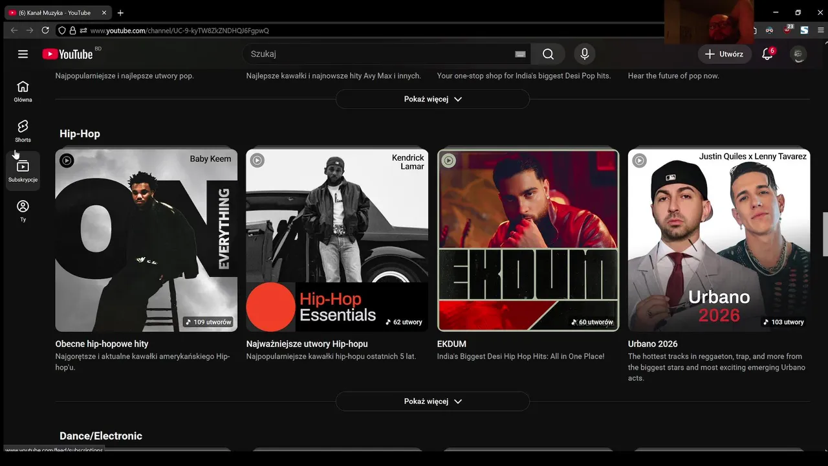The height and width of the screenshot is (466, 828).
Task: Open the notifications bell
Action: click(x=768, y=54)
